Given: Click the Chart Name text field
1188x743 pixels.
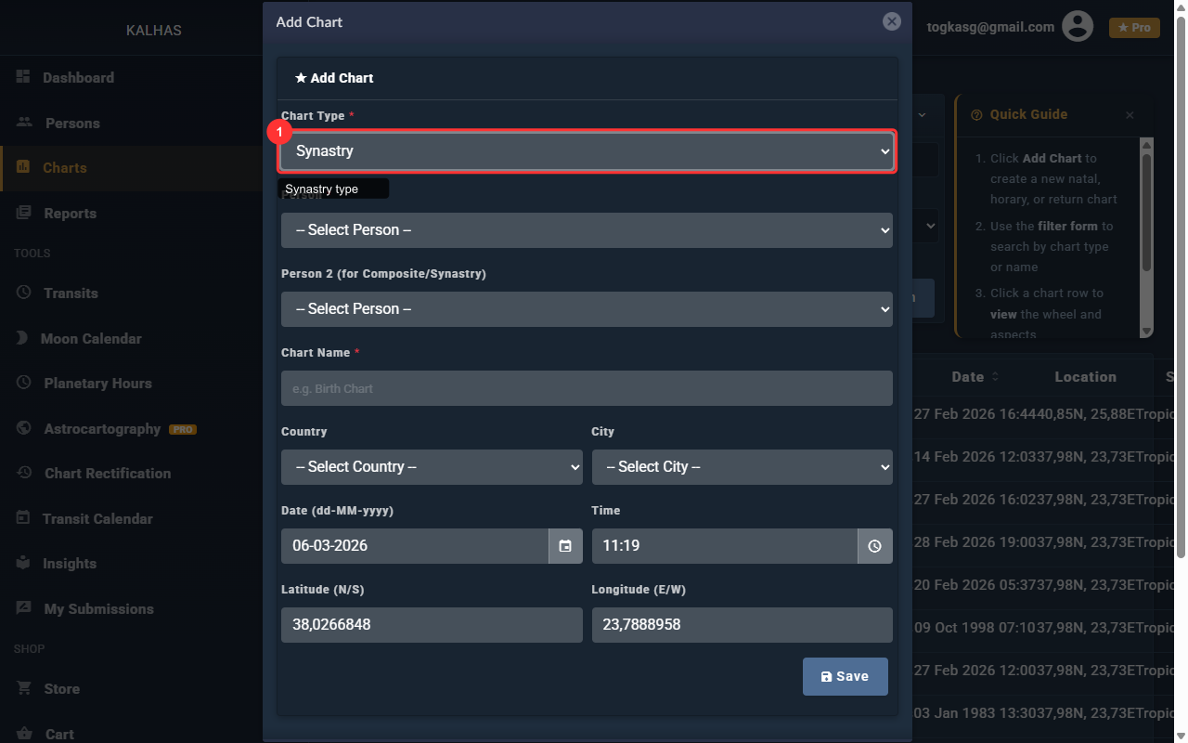Looking at the screenshot, I should click(x=587, y=388).
